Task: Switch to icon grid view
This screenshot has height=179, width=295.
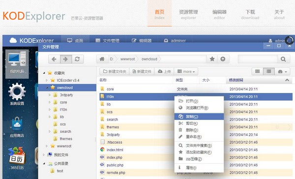Action: [257, 71]
